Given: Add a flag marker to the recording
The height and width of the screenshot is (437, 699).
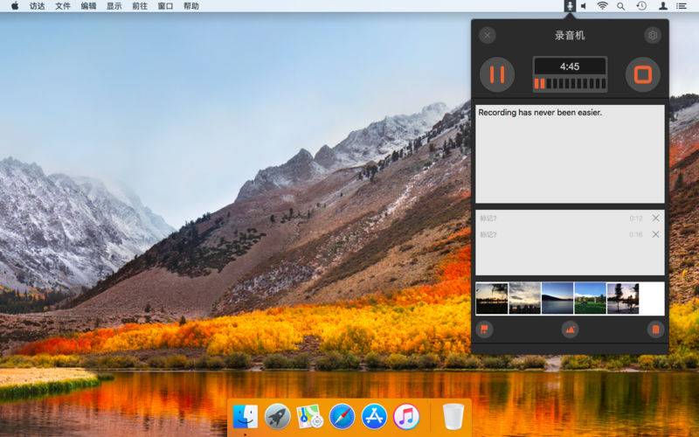Looking at the screenshot, I should point(484,330).
